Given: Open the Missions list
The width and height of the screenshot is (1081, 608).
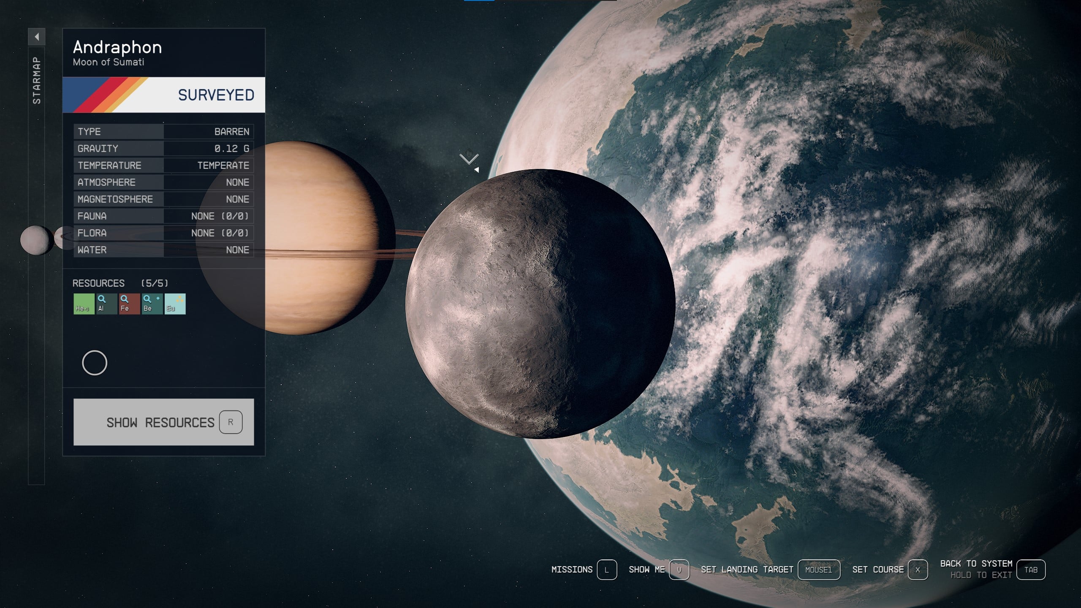Looking at the screenshot, I should [x=572, y=569].
